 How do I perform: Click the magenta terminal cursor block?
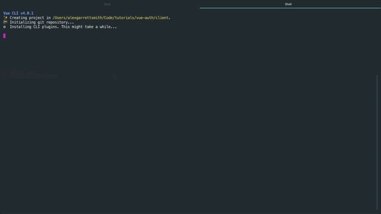tap(4, 36)
